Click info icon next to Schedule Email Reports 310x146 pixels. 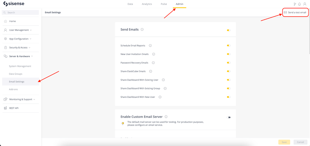pos(150,46)
